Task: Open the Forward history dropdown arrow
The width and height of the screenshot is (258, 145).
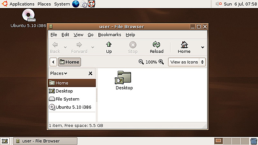Action: click(x=93, y=48)
